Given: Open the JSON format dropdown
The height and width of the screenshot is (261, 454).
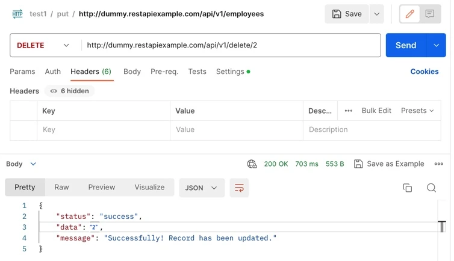Looking at the screenshot, I should [202, 188].
